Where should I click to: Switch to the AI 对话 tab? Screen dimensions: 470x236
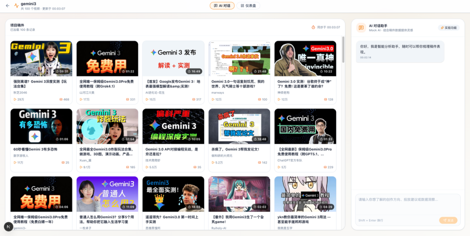pos(222,5)
